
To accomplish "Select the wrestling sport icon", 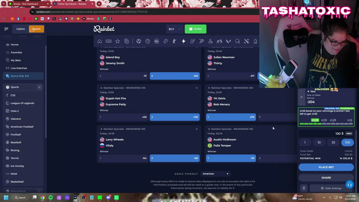I will click(x=219, y=41).
